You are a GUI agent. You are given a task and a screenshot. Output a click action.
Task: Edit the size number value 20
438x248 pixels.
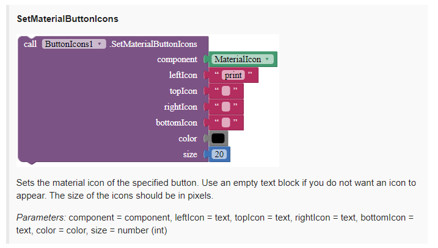(x=219, y=155)
